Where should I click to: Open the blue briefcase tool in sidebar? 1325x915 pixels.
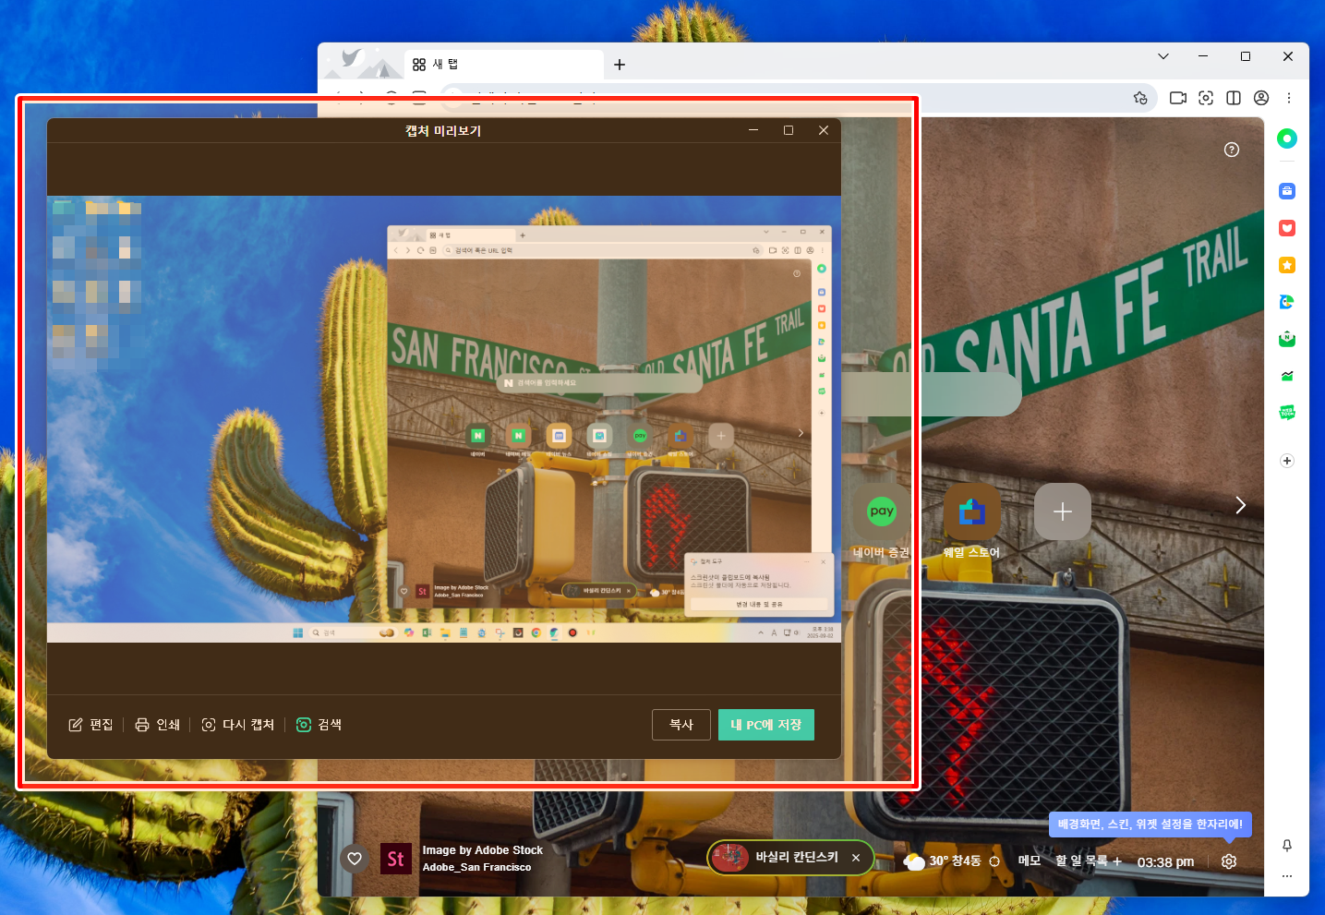(x=1287, y=191)
